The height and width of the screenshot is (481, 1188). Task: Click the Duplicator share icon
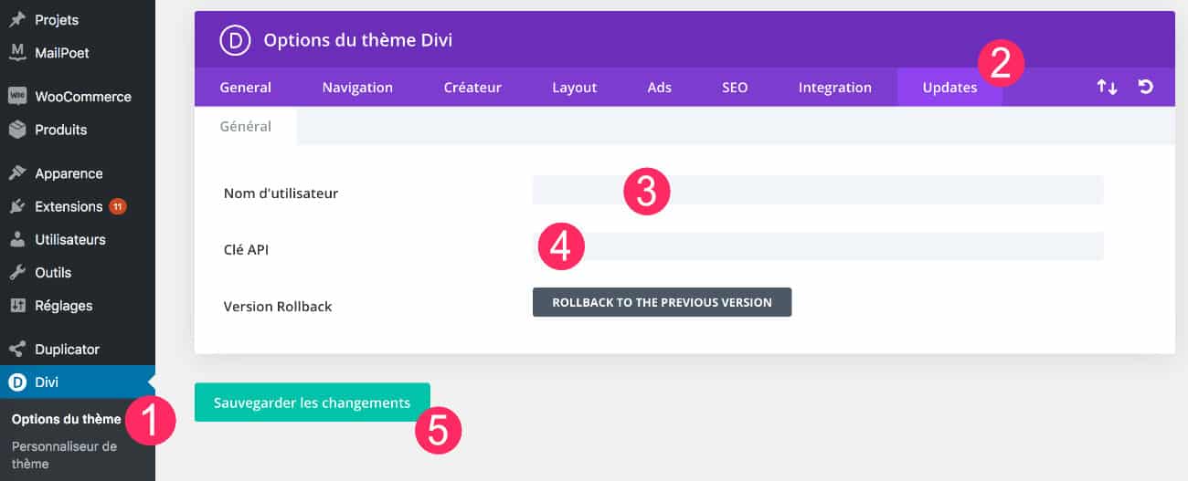16,349
